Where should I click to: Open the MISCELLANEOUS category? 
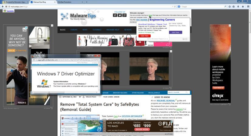point(154,93)
